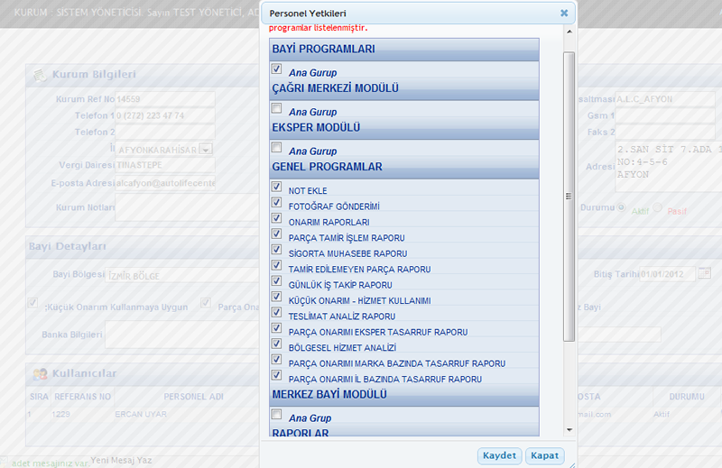Toggle the NOT EKLE permission checkbox
This screenshot has height=468, width=722.
(x=277, y=188)
